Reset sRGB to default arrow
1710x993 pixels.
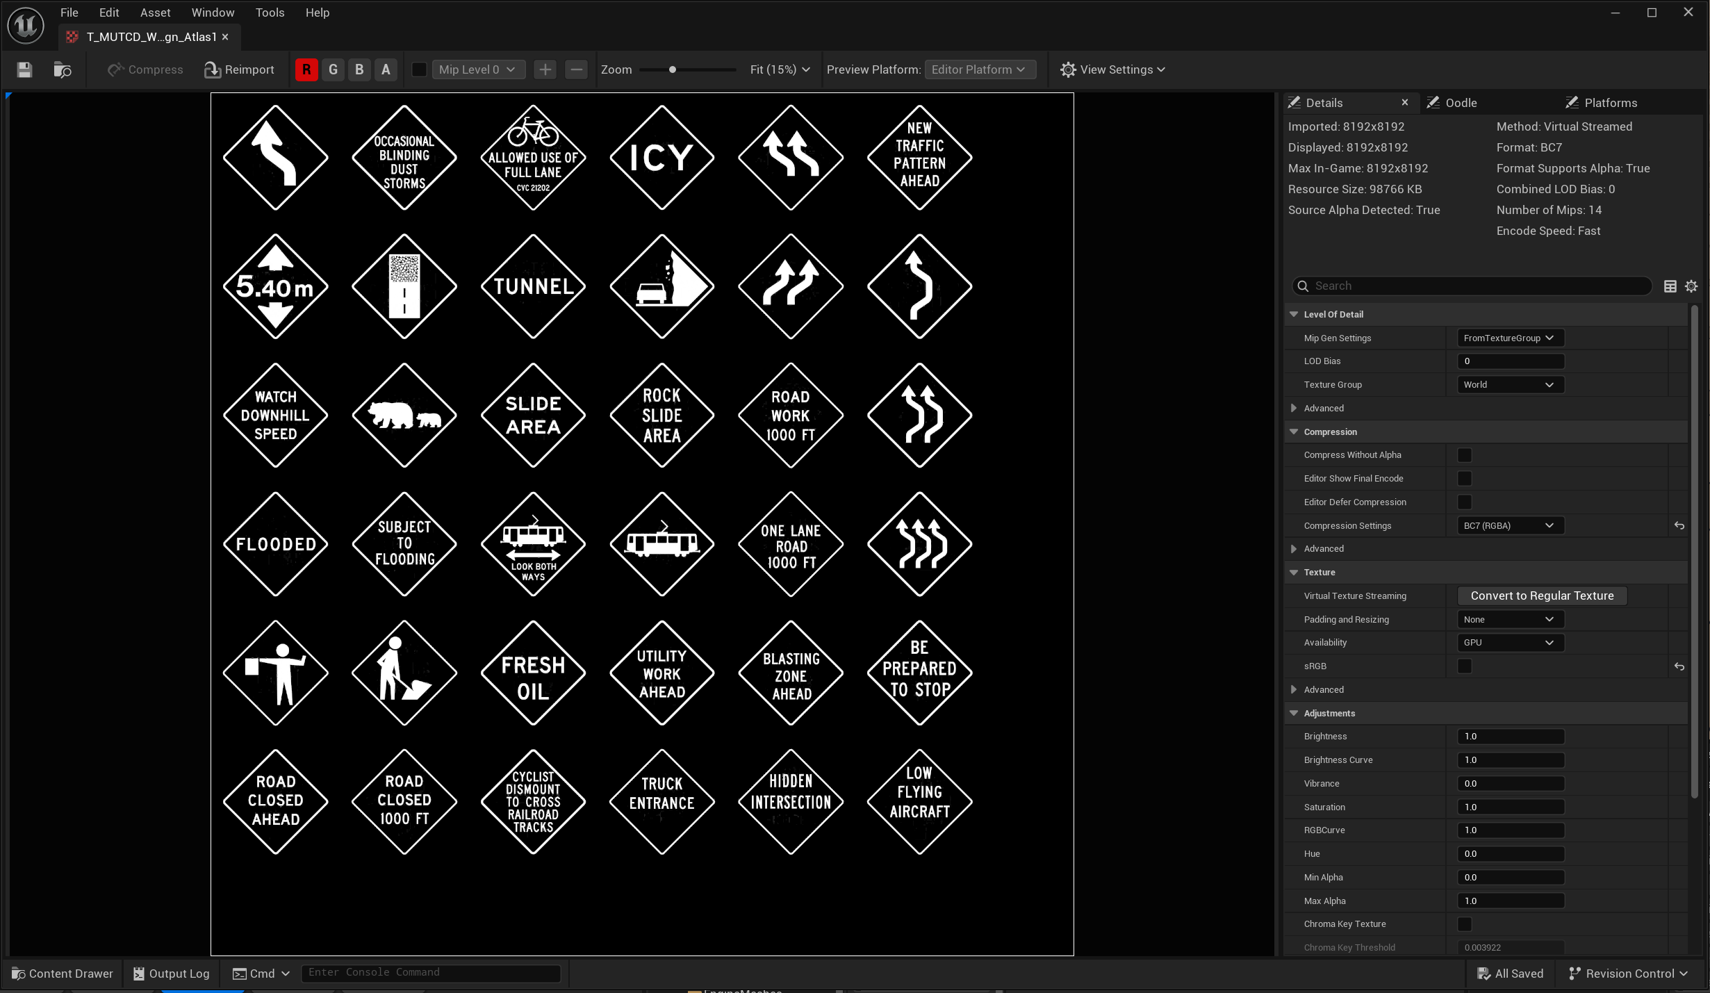pos(1679,666)
